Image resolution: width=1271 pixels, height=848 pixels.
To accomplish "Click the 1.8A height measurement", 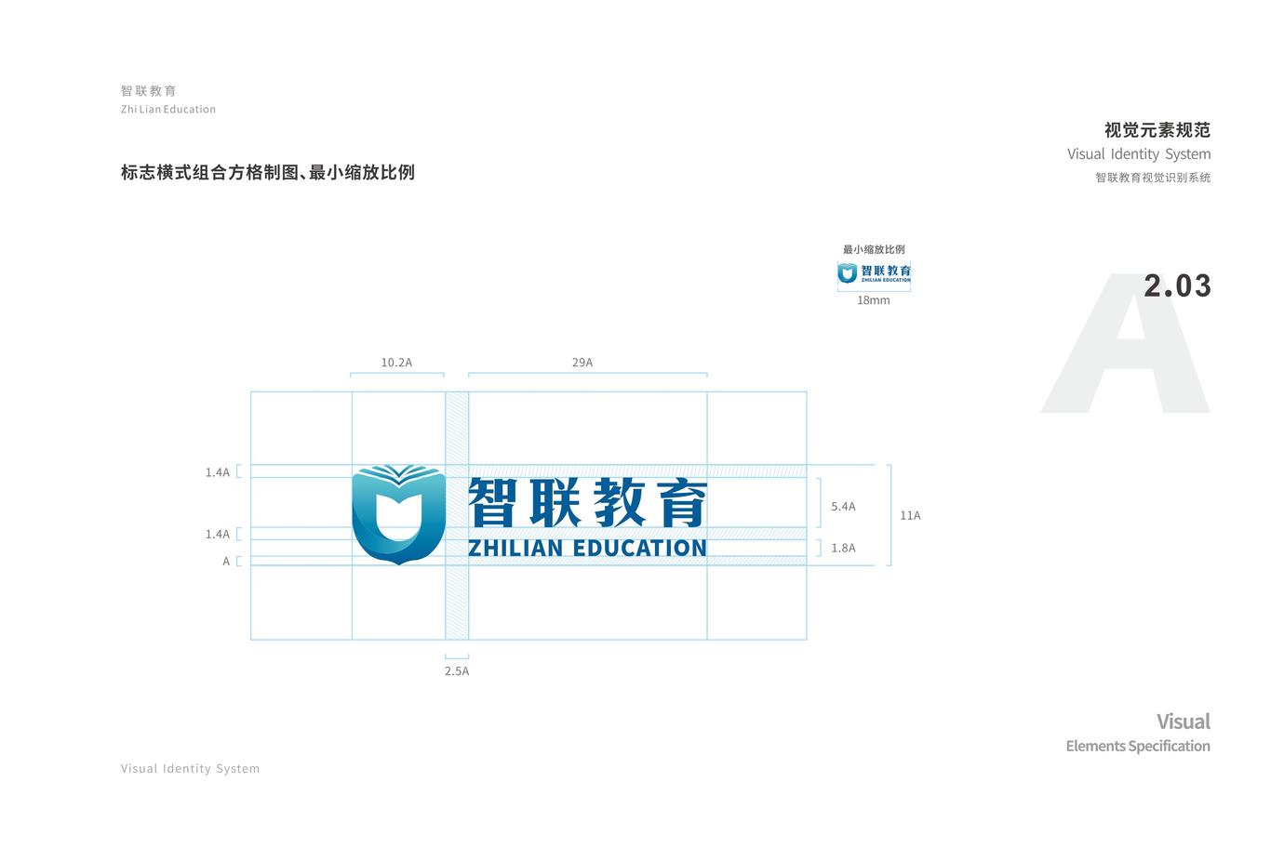I will coord(843,548).
